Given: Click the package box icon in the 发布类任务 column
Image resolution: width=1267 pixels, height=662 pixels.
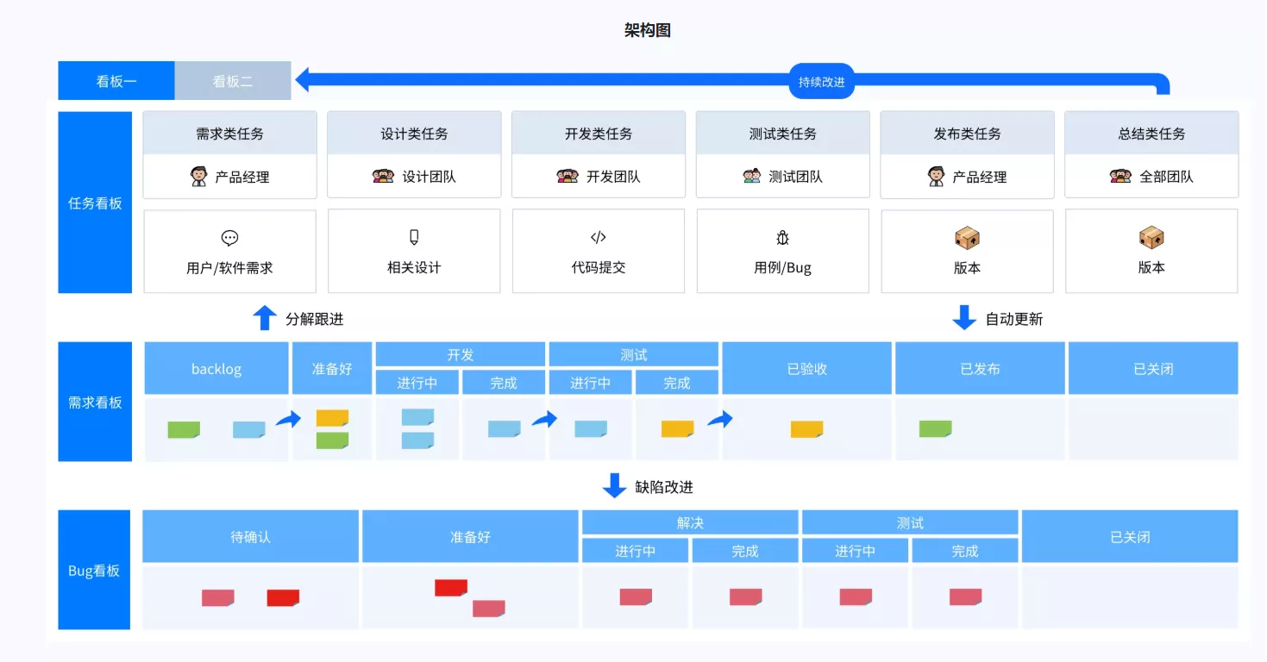Looking at the screenshot, I should pyautogui.click(x=967, y=238).
